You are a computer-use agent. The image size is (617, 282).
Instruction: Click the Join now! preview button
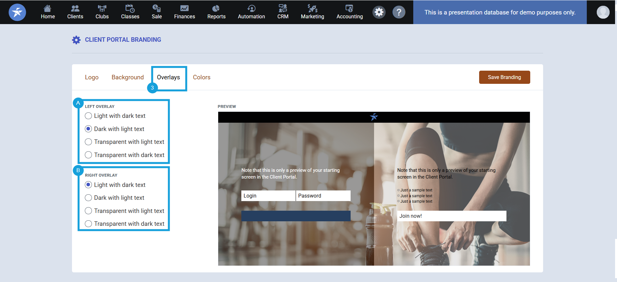coord(452,216)
